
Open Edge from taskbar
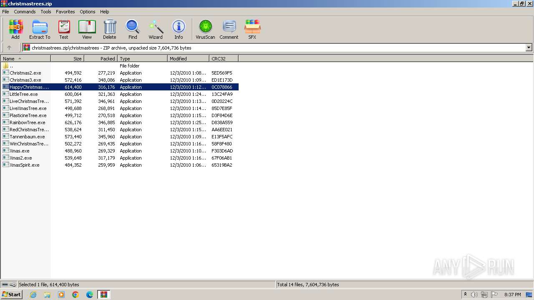[x=90, y=295]
